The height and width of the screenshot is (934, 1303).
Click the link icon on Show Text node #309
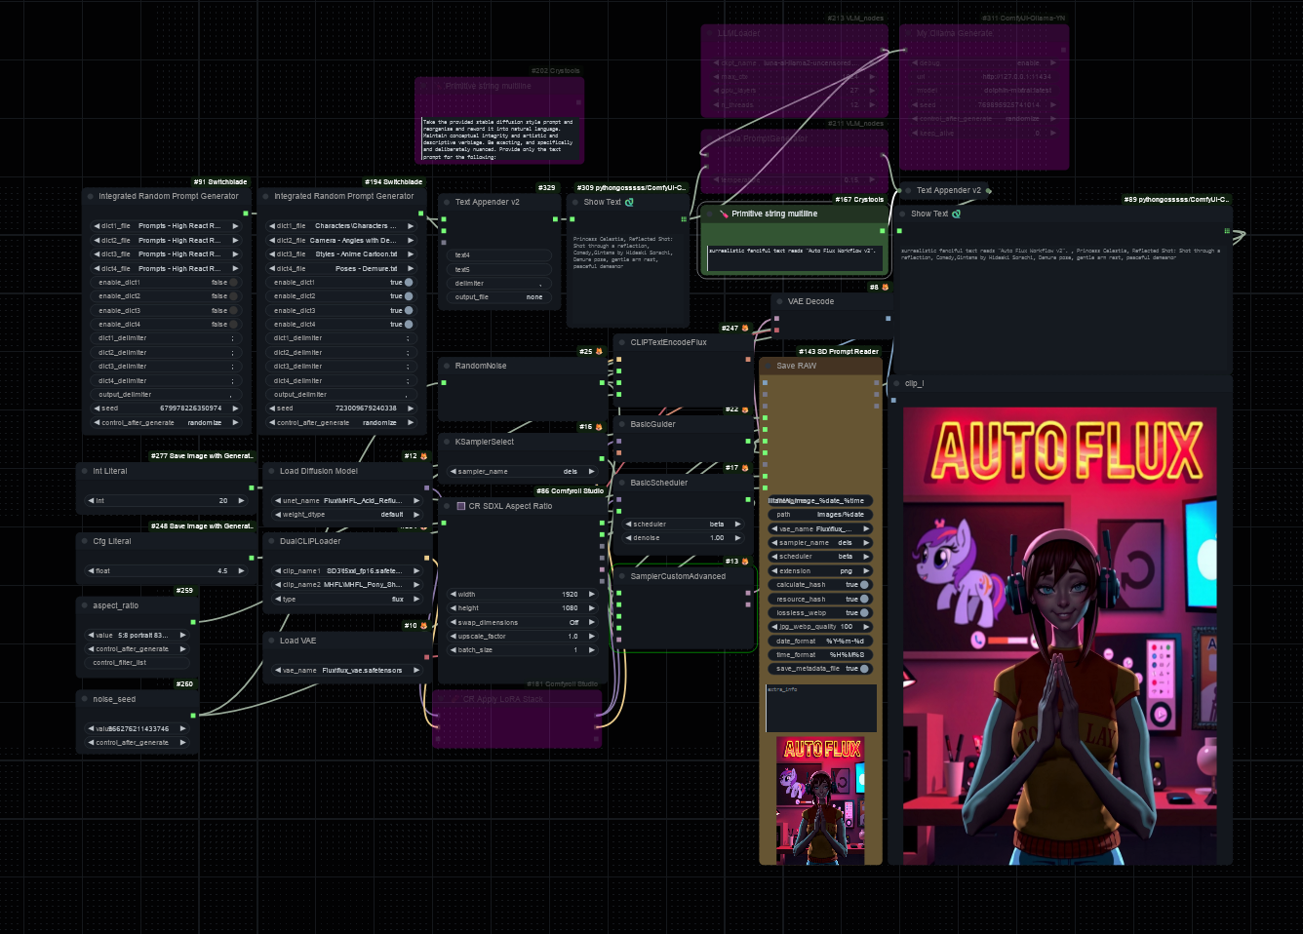(629, 202)
